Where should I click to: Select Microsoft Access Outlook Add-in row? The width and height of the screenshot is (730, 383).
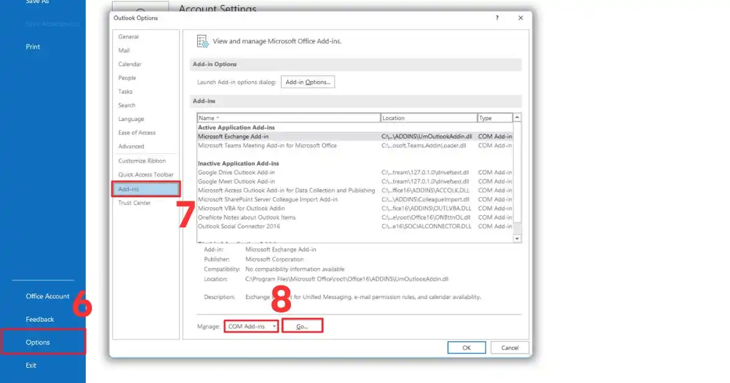click(x=355, y=190)
